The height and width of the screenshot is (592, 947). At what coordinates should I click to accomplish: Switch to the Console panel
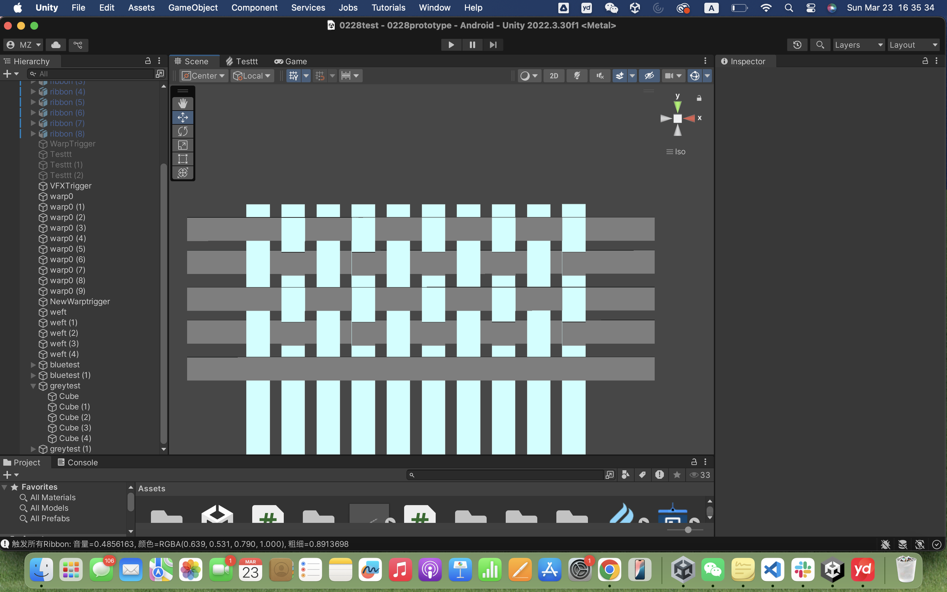click(78, 462)
